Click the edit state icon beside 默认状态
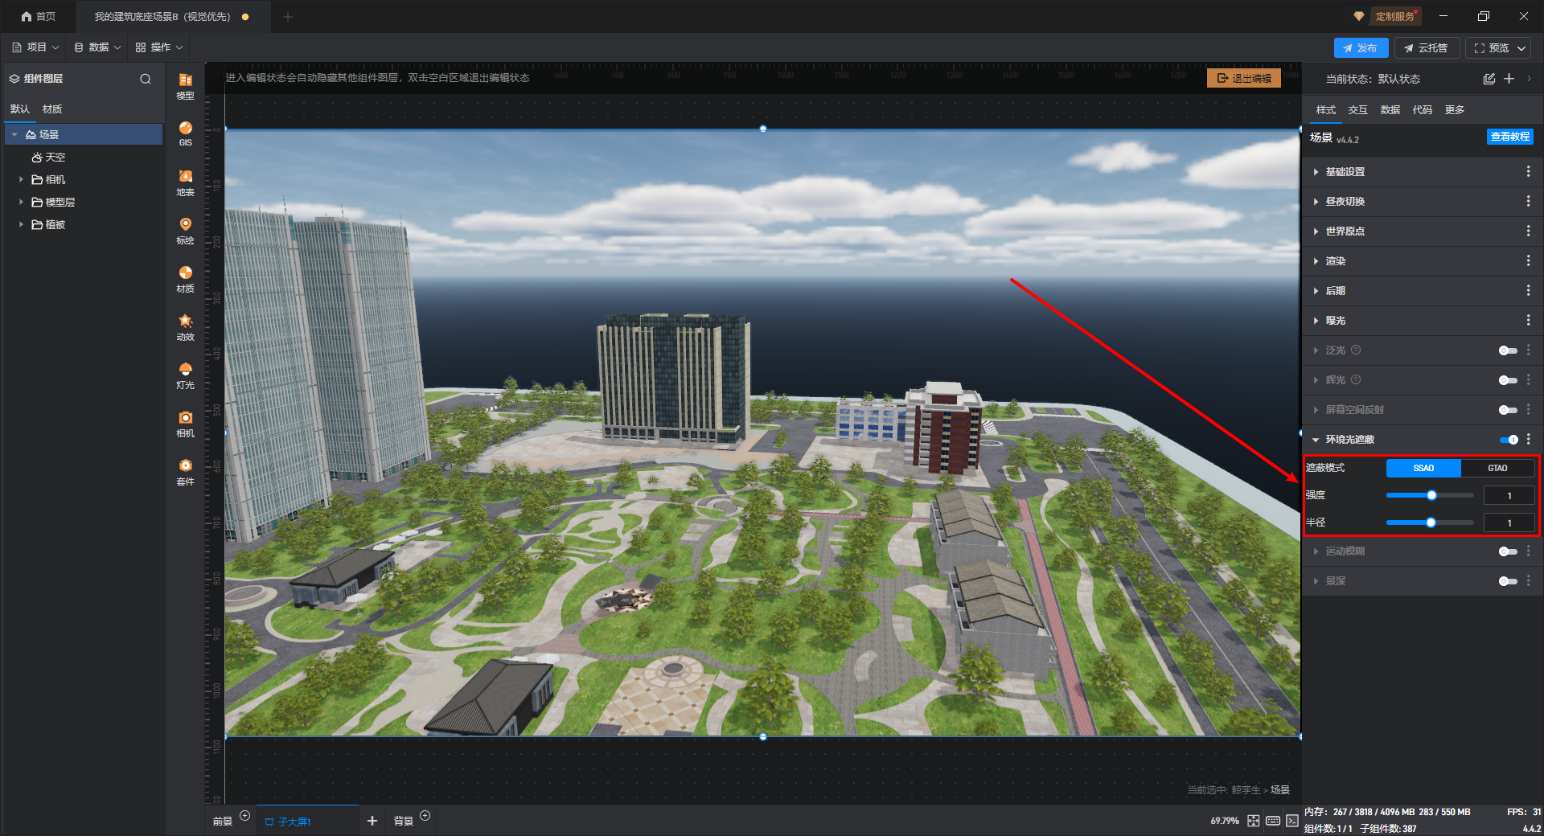This screenshot has width=1544, height=836. [1489, 79]
